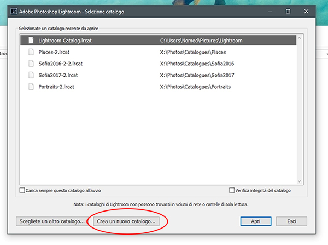Image resolution: width=328 pixels, height=245 pixels.
Task: Enable 'Carica sempre questo catalogo all'avvio' checkbox
Action: point(22,190)
